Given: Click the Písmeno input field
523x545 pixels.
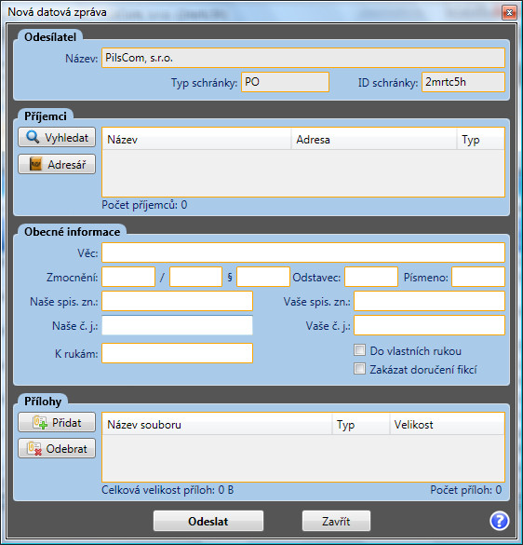Looking at the screenshot, I should point(478,277).
